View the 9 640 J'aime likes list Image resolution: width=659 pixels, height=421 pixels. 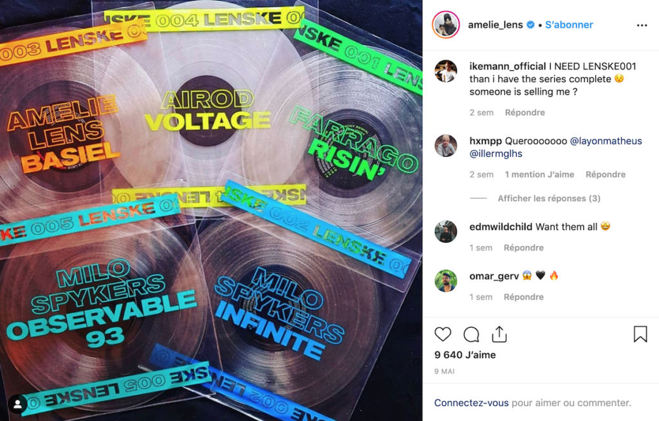[x=465, y=355]
